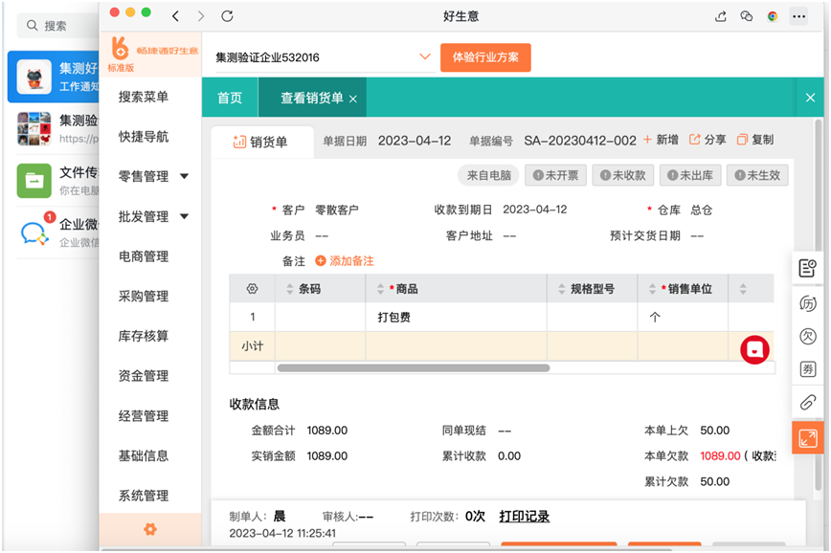Click the orange fullscreen expand icon

pyautogui.click(x=807, y=438)
